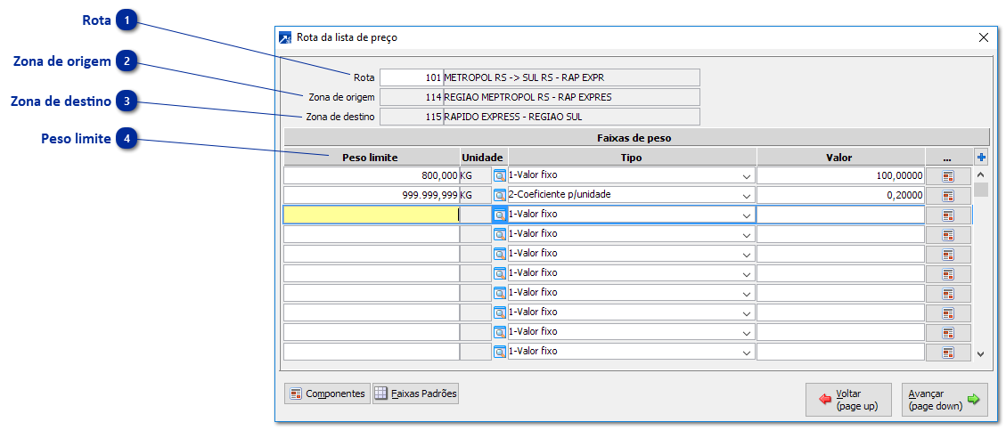
Task: Click the dialog title 'Rota da lista de preço'
Action: pyautogui.click(x=348, y=37)
